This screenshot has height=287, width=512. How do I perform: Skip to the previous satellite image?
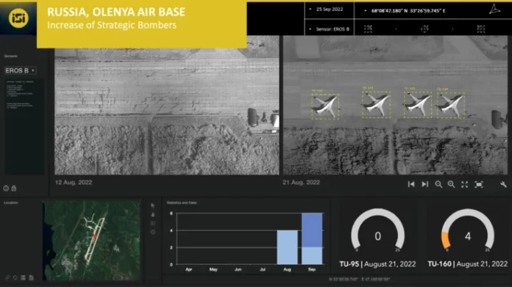[411, 184]
